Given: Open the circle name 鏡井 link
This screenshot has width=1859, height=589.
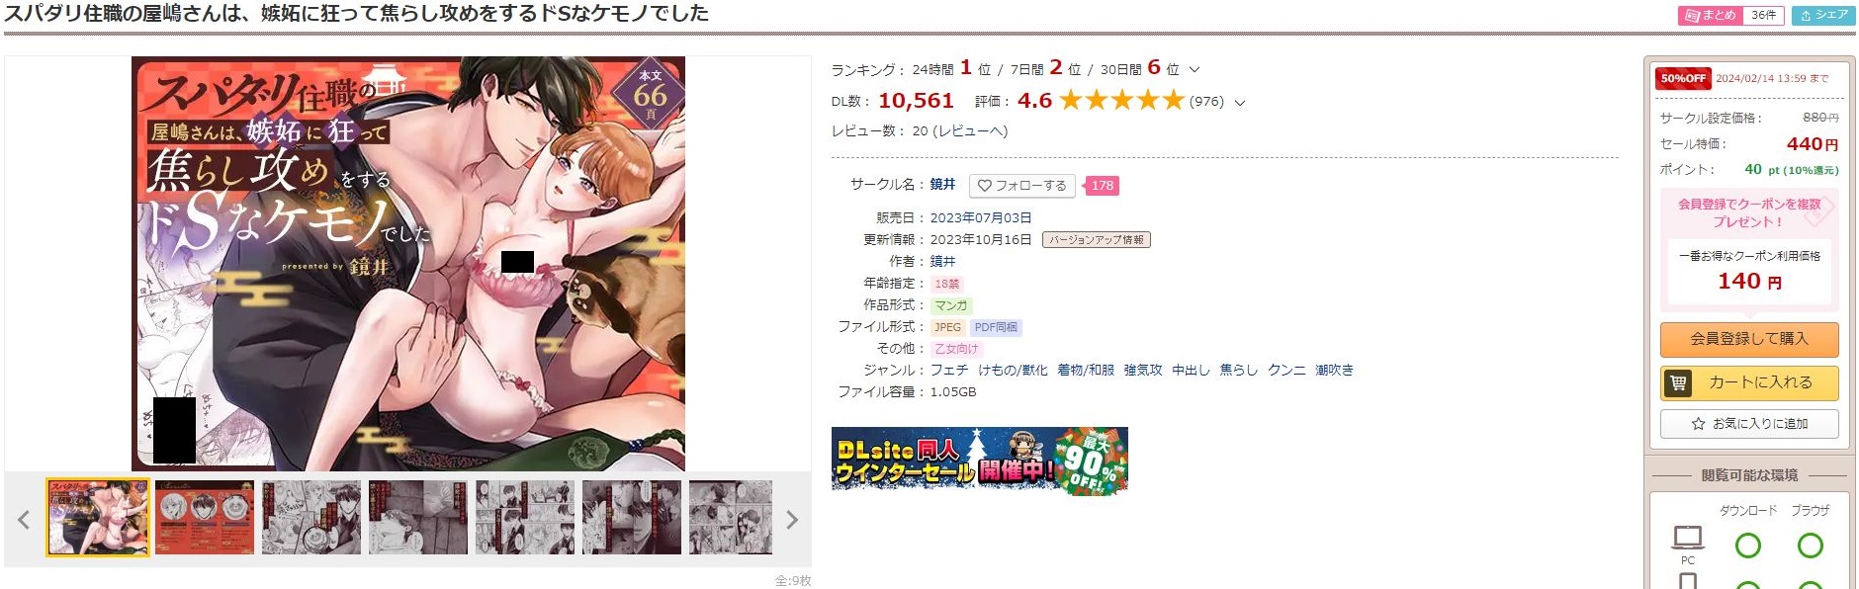Looking at the screenshot, I should point(942,184).
